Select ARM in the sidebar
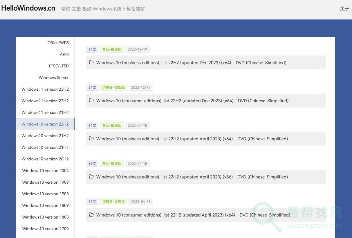This screenshot has height=238, width=352. pyautogui.click(x=64, y=54)
